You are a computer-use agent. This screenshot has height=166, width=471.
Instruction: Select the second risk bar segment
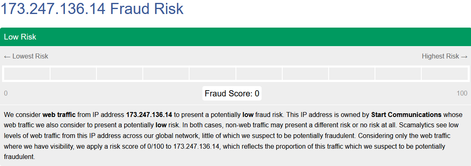(73, 74)
